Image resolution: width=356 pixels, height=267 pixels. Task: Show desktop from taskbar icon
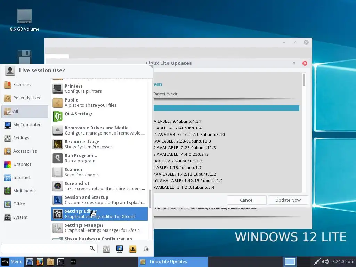tap(30, 262)
